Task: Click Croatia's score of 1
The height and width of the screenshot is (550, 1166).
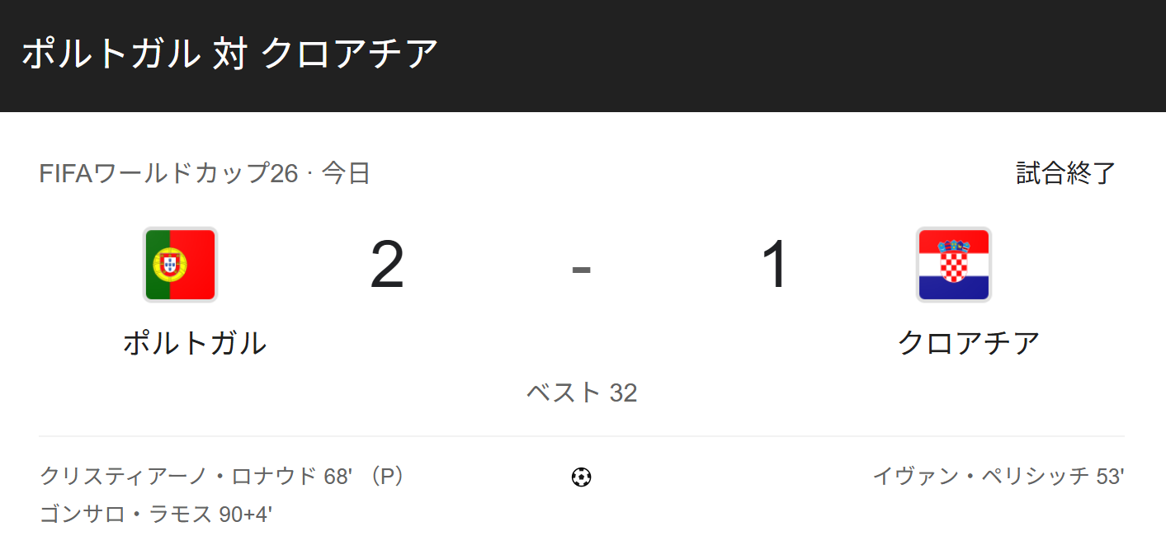Action: (x=777, y=266)
